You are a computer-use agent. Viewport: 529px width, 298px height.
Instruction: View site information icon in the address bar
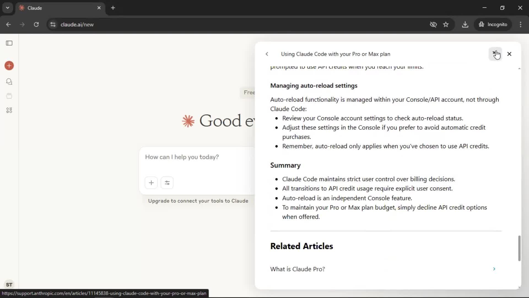coord(53,25)
